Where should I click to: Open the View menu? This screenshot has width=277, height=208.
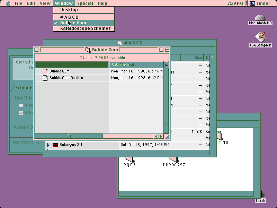[x=45, y=3]
